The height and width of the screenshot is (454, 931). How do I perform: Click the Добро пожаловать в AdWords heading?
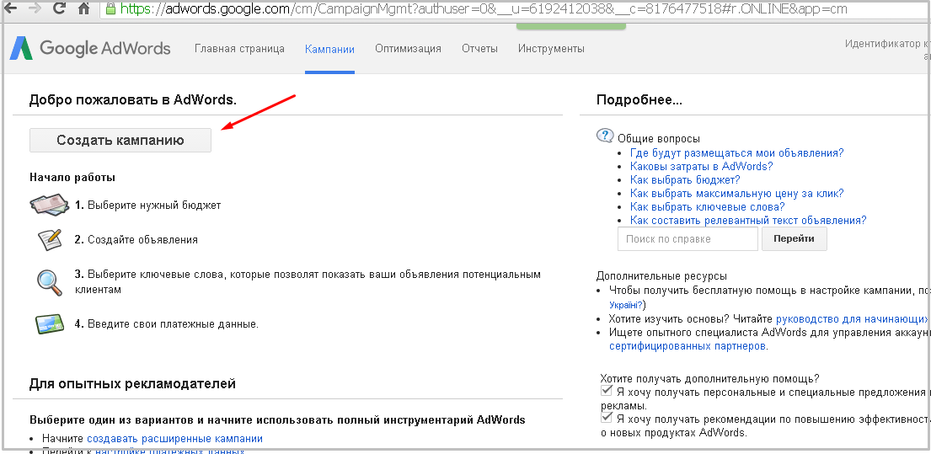pos(133,99)
